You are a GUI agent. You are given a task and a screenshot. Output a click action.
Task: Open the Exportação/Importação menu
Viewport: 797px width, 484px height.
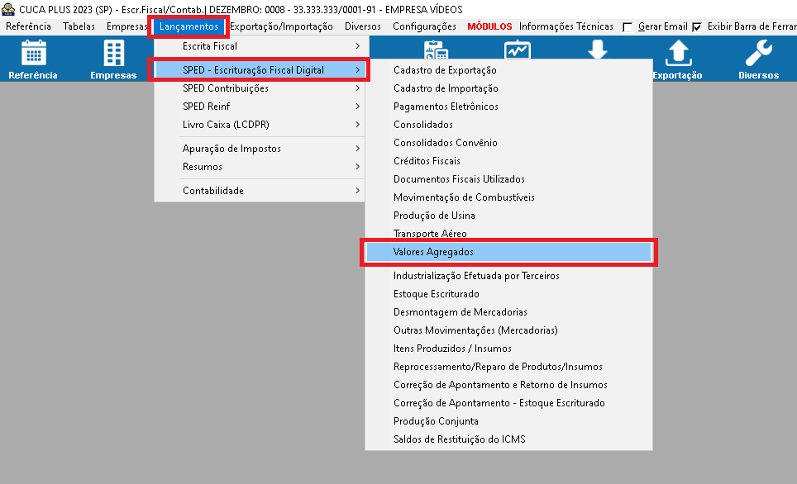coord(282,26)
